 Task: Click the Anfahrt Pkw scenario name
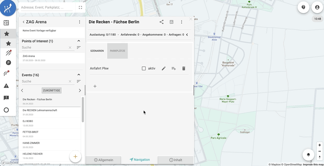point(99,68)
